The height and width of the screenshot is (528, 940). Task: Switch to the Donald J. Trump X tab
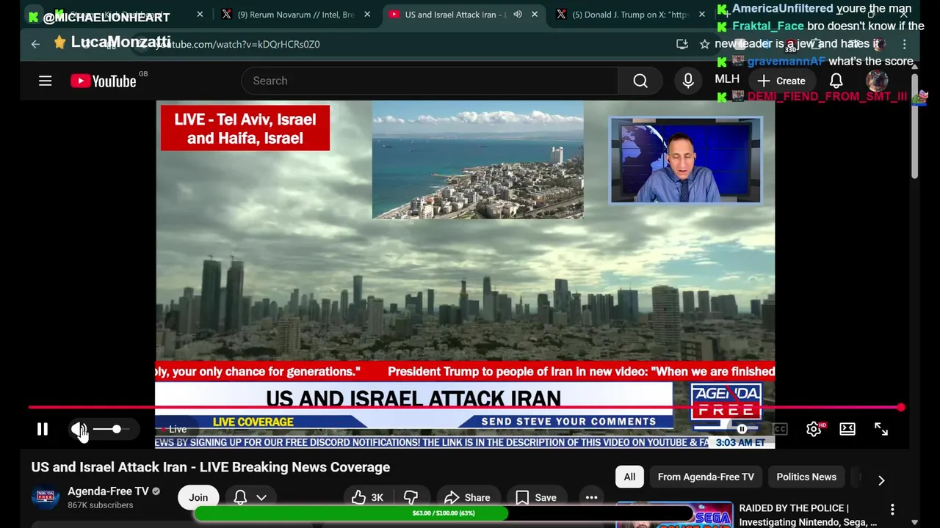632,15
